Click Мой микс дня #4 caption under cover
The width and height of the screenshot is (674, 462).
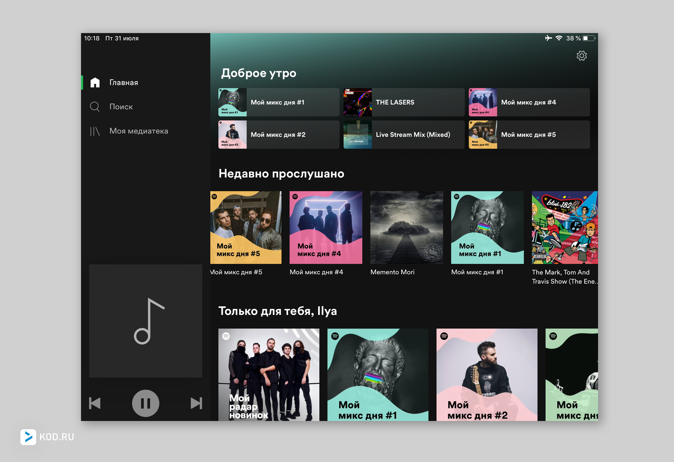(316, 272)
